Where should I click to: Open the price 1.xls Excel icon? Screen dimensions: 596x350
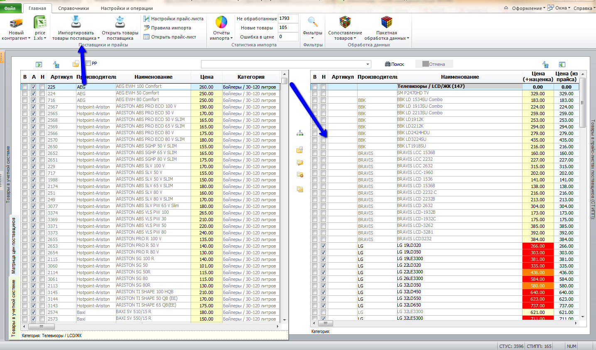pyautogui.click(x=40, y=23)
